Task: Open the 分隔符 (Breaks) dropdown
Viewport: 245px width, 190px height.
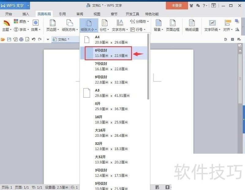Action: [x=139, y=21]
